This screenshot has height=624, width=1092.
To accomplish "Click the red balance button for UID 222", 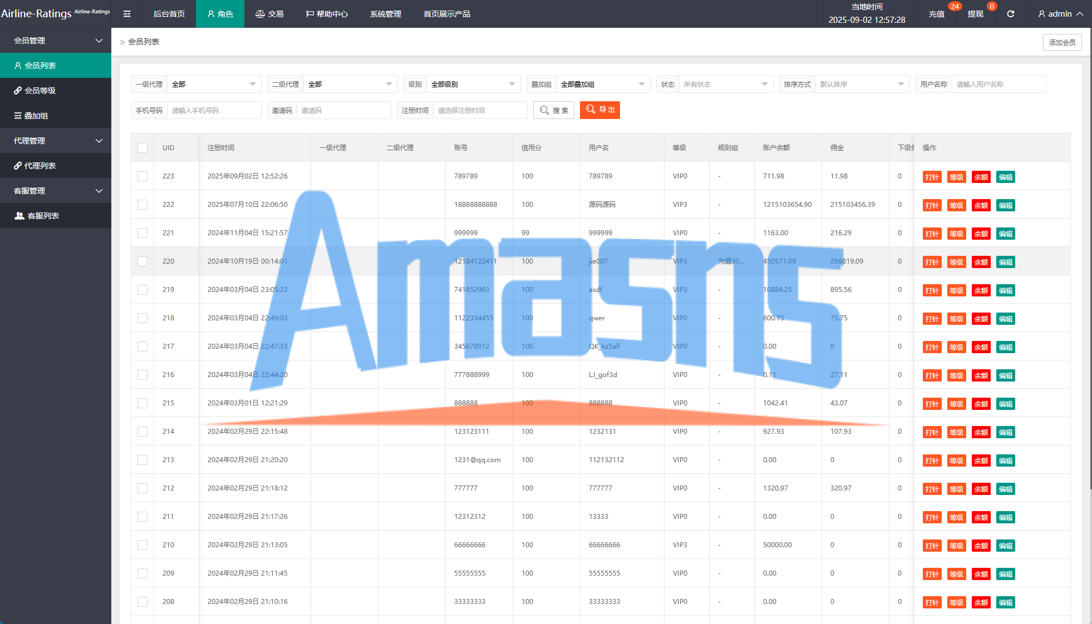I will (981, 206).
